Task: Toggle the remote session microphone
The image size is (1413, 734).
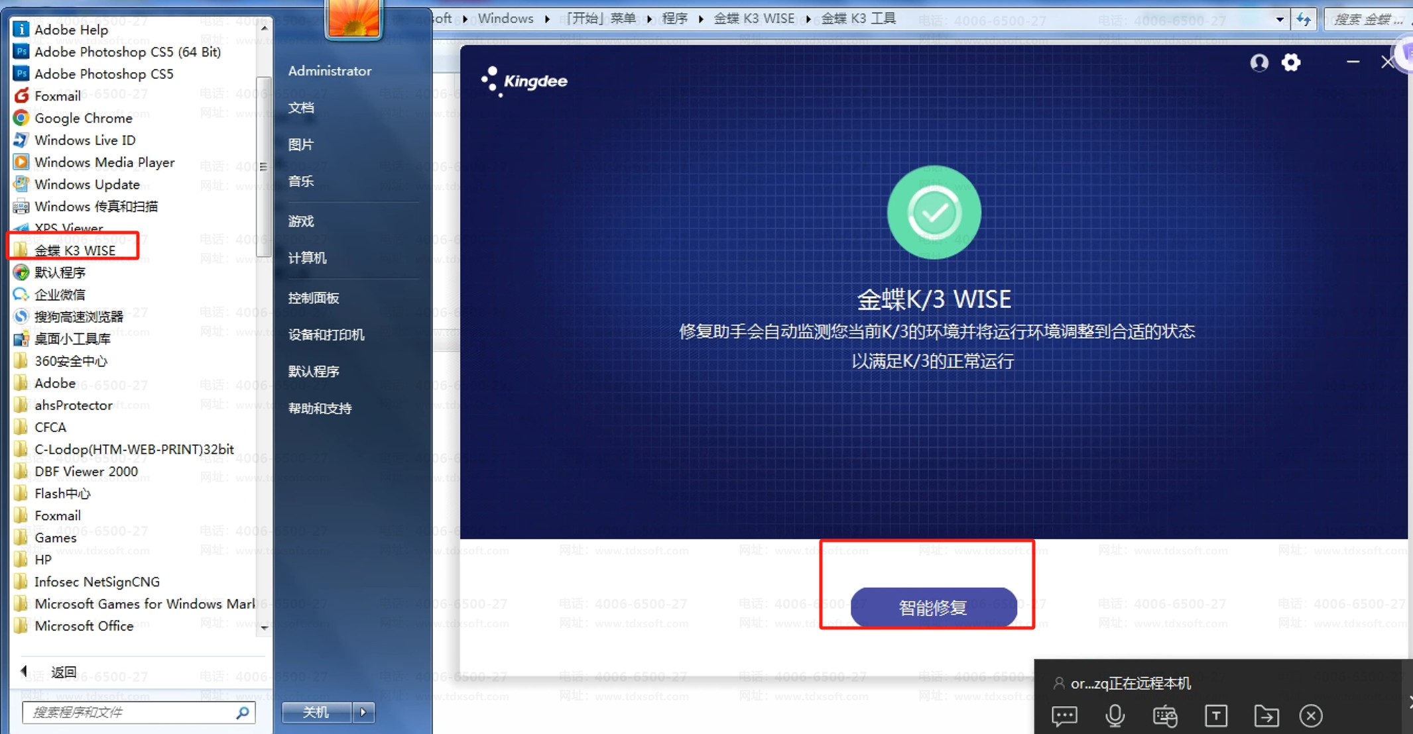Action: (1115, 715)
